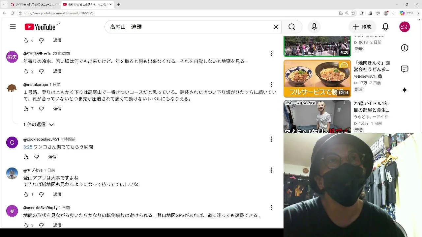Like the @matakarupo comment

[26, 109]
